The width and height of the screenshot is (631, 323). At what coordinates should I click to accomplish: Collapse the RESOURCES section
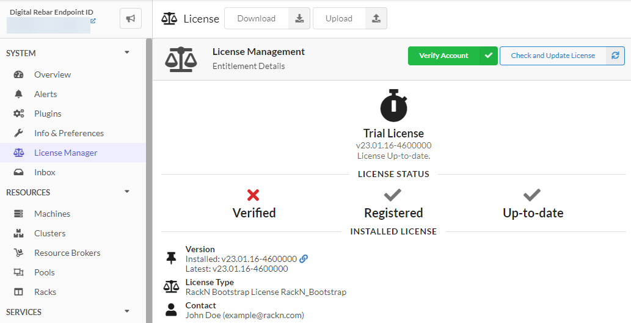tap(127, 192)
